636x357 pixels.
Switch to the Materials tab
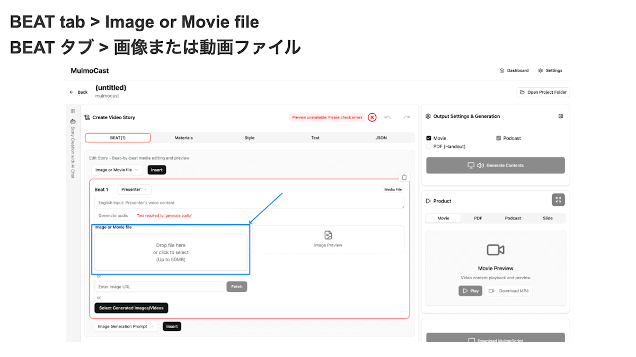tap(183, 138)
